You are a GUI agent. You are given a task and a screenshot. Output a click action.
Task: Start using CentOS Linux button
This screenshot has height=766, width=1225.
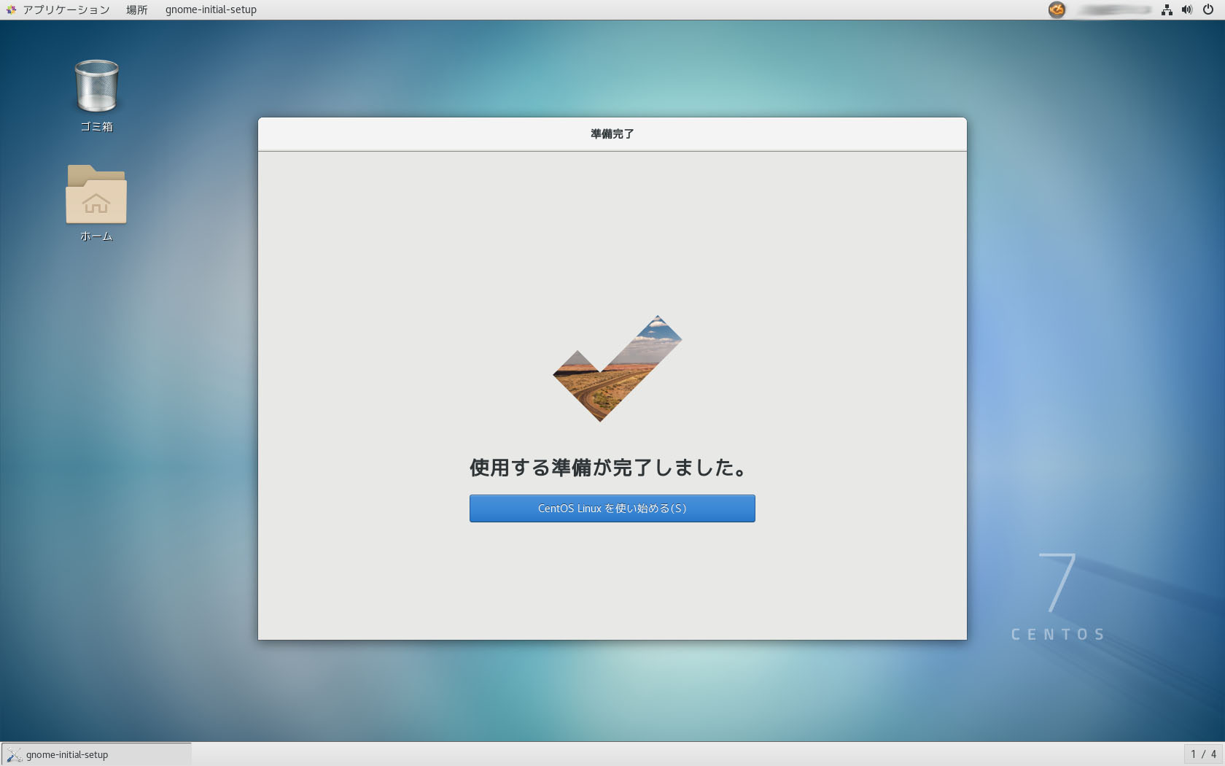pyautogui.click(x=612, y=508)
